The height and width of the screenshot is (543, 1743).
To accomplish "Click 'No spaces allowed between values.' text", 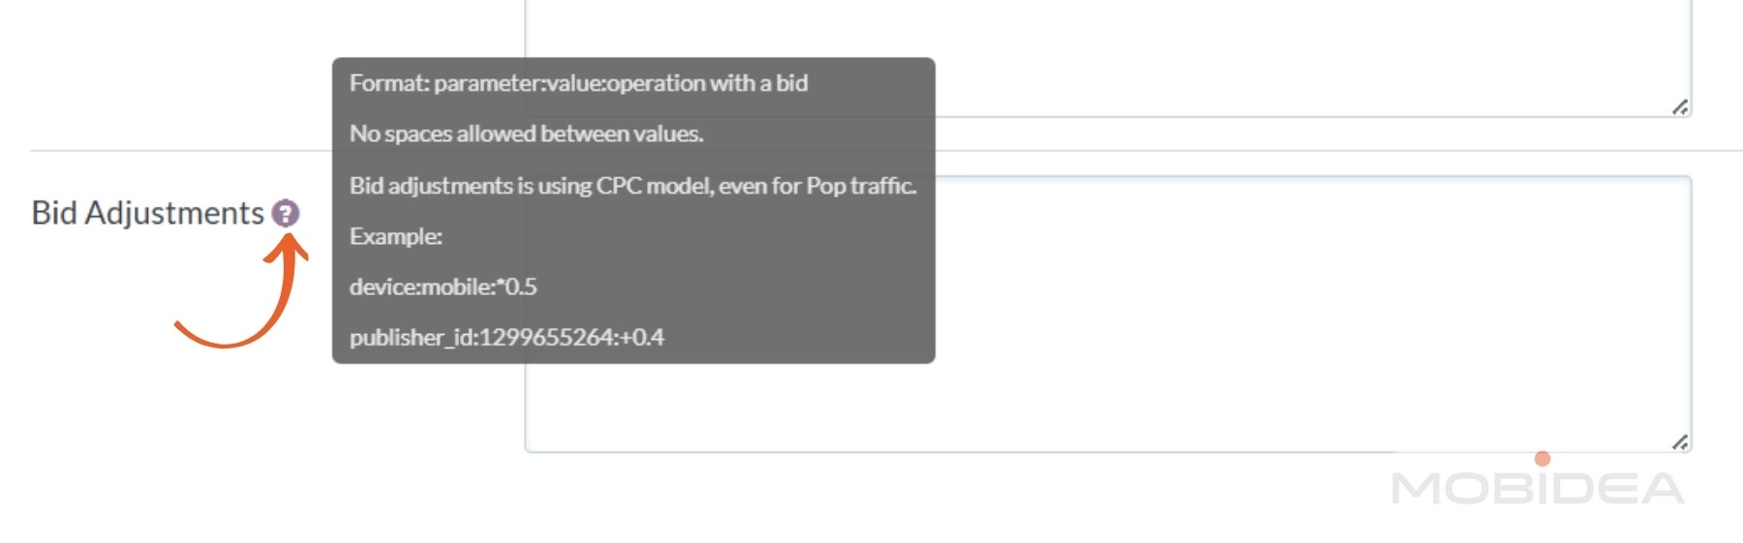I will (x=526, y=134).
